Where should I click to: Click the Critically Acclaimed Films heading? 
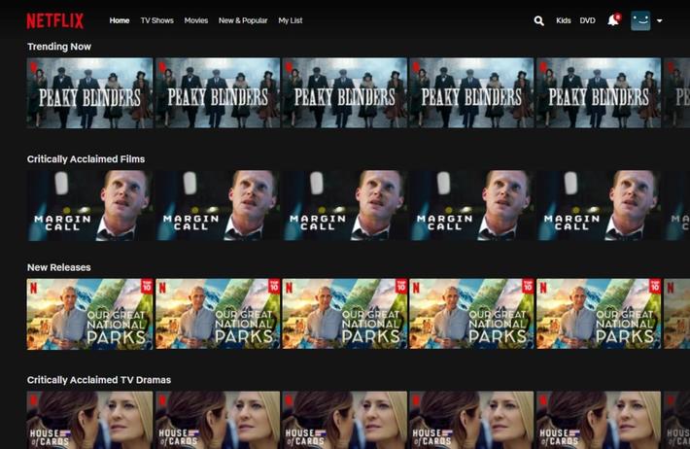pos(86,159)
